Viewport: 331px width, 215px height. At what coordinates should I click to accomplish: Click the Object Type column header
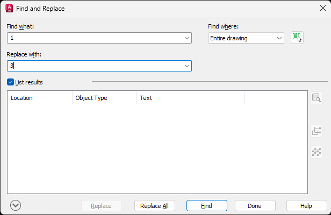[104, 98]
